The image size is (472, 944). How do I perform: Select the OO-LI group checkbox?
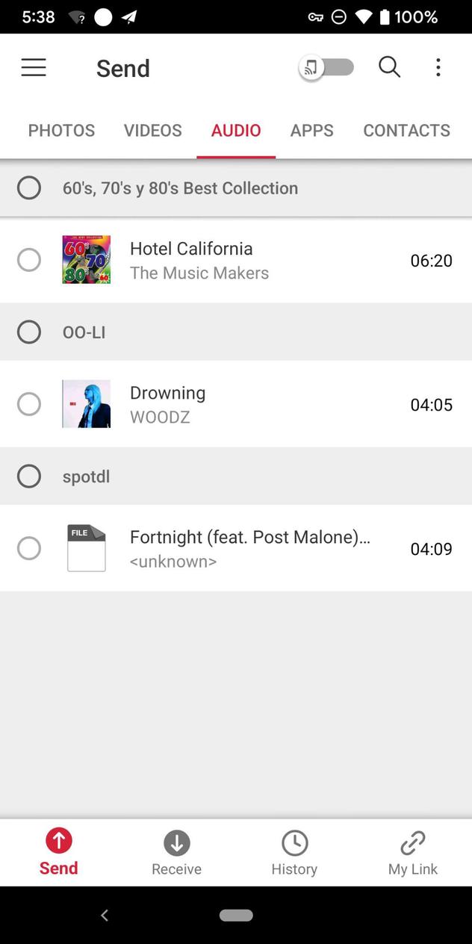(29, 332)
